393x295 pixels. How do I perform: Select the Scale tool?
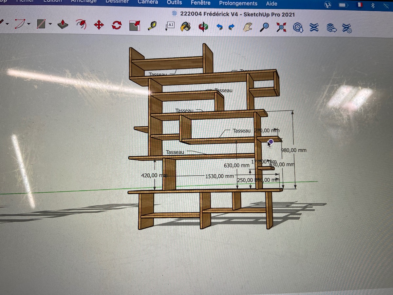pos(135,26)
